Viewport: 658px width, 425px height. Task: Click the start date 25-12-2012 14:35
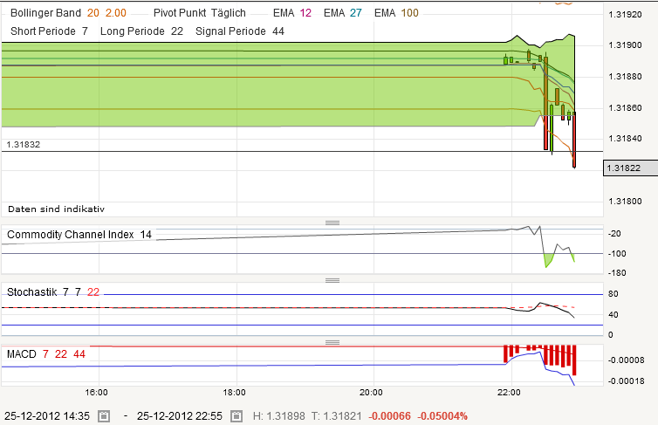pos(47,416)
